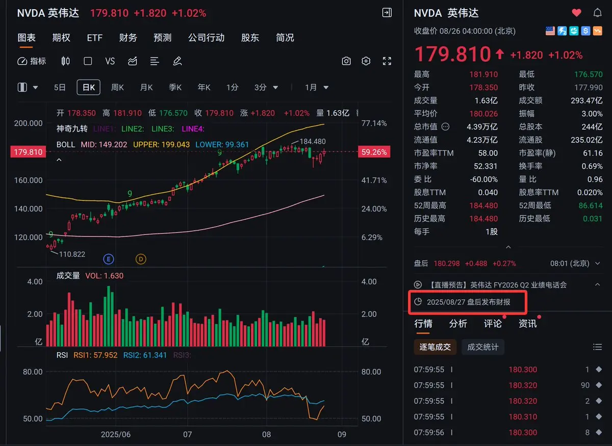Viewport: 612px width, 446px height.
Task: Click the text lines list icon
Action: click(x=155, y=61)
